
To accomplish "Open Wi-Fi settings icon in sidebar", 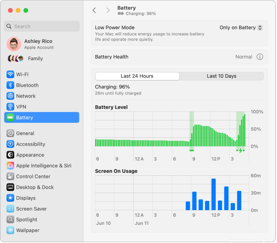I will click(x=10, y=75).
